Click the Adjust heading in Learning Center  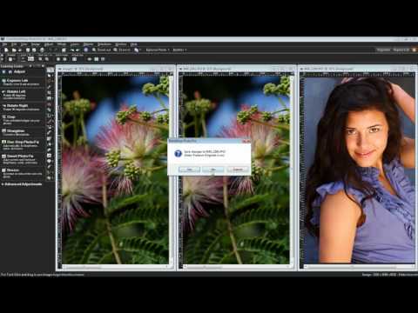click(x=19, y=71)
